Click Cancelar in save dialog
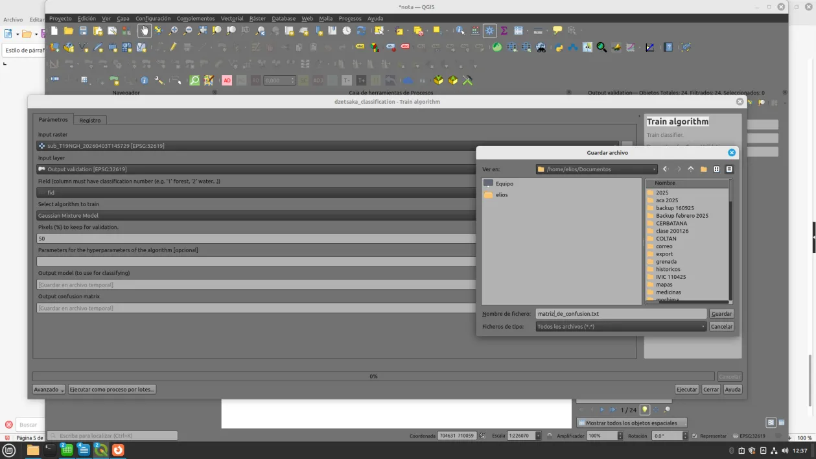The image size is (816, 459). [x=721, y=327]
